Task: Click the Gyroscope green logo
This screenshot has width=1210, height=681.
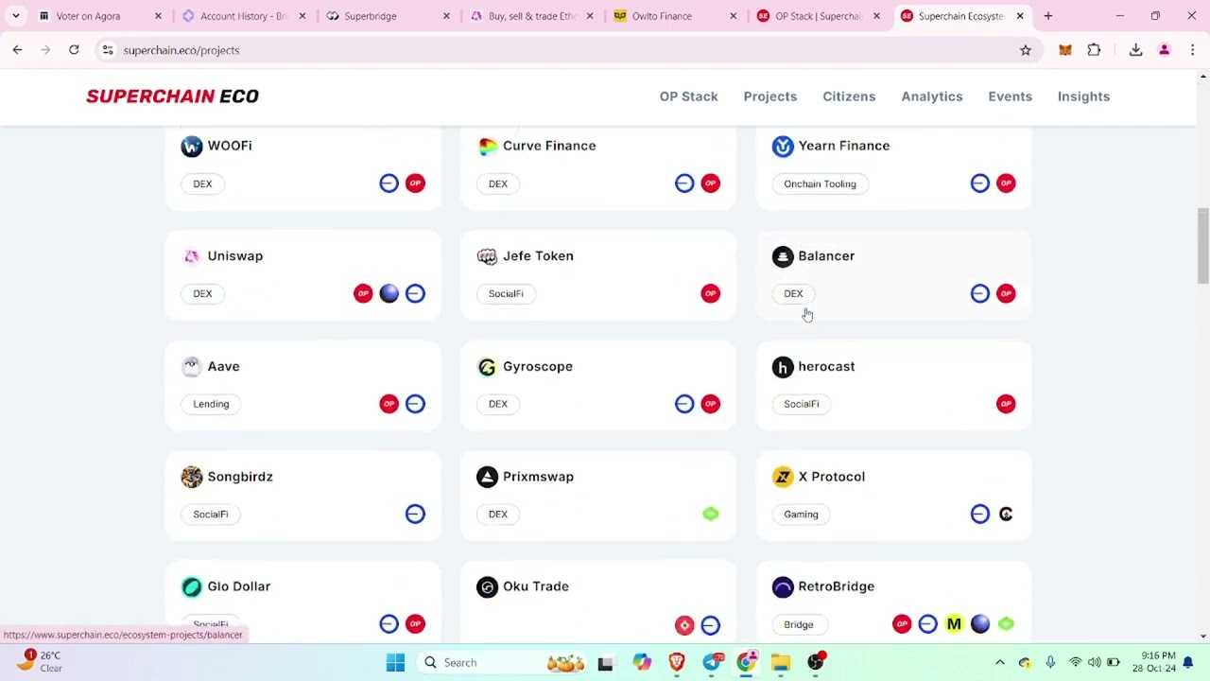Action: [x=487, y=367]
